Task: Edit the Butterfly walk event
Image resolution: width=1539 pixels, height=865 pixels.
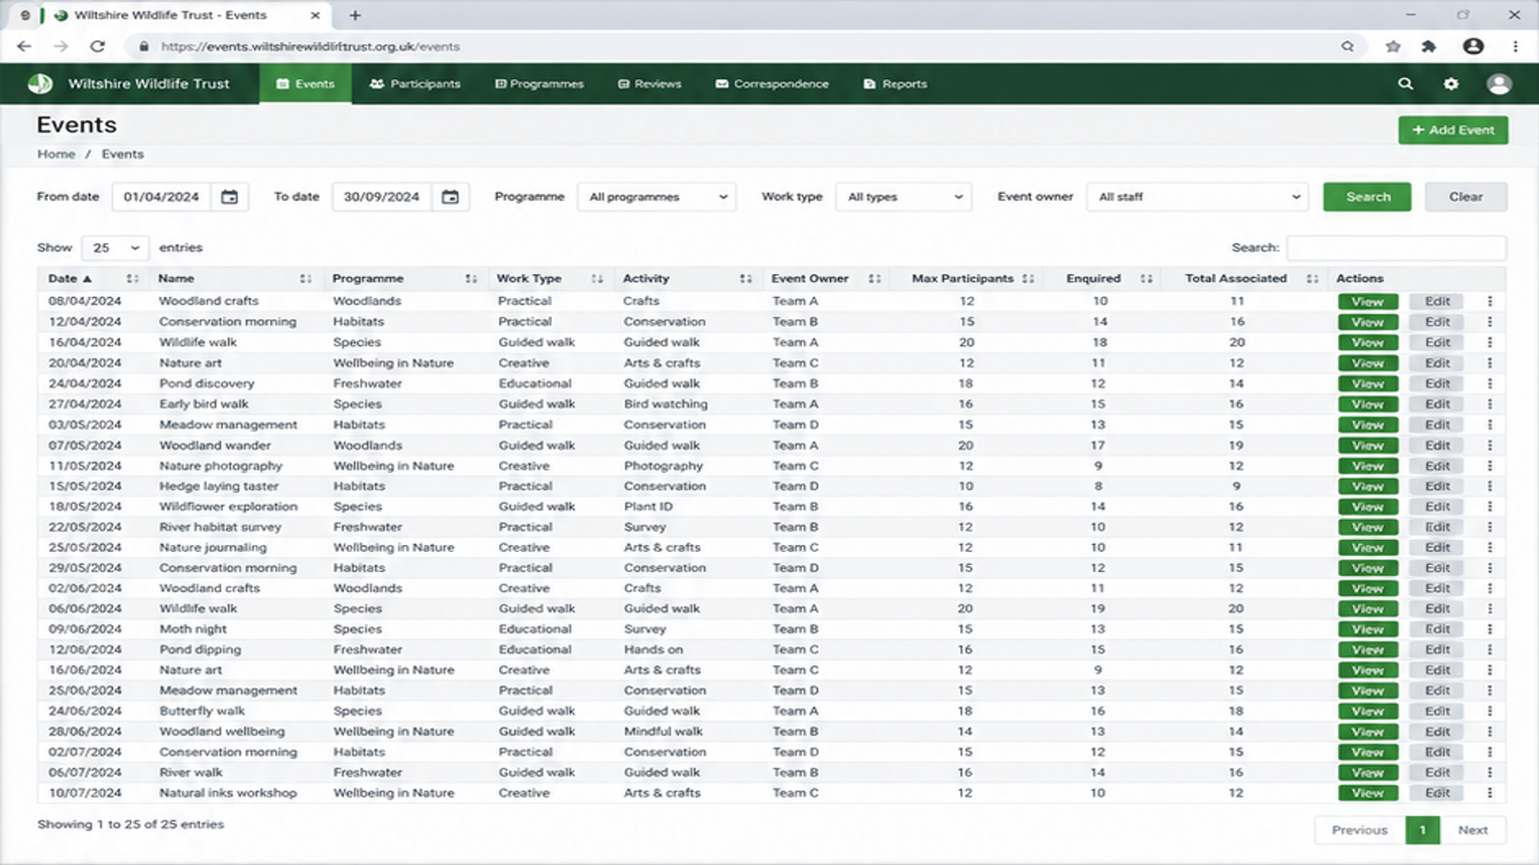Action: pyautogui.click(x=1437, y=711)
